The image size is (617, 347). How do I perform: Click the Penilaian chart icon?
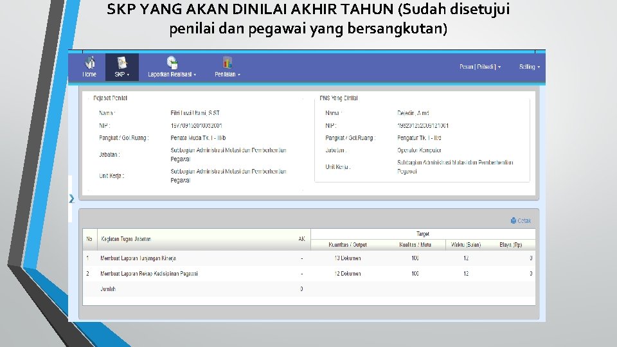tap(227, 62)
